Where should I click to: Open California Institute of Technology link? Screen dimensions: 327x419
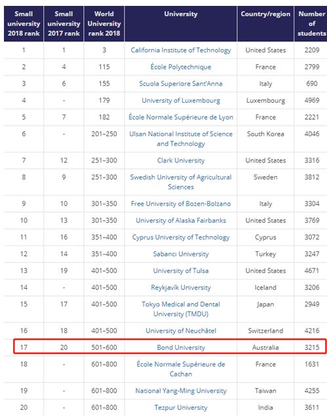pyautogui.click(x=181, y=50)
